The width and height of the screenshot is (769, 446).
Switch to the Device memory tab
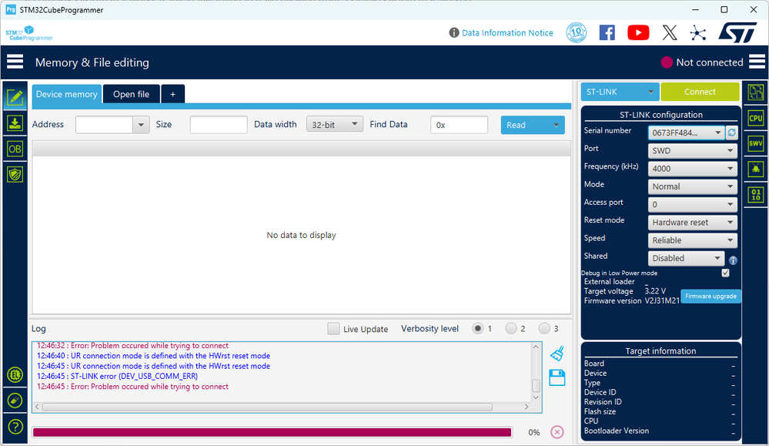pos(67,94)
